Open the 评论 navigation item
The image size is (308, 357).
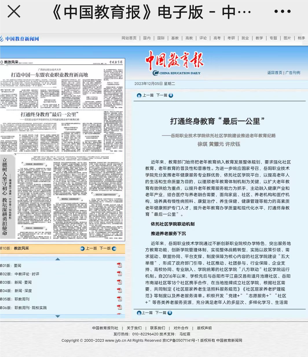coord(203,38)
